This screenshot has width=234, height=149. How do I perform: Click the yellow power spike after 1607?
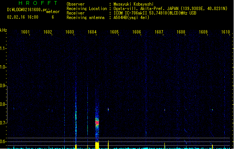point(164,146)
